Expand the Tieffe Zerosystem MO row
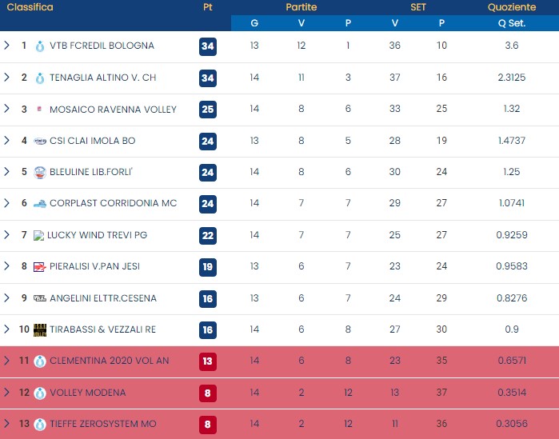 [7, 424]
